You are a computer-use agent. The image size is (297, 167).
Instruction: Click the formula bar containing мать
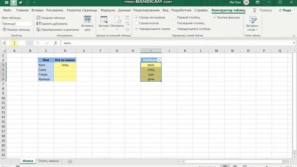pyautogui.click(x=176, y=43)
